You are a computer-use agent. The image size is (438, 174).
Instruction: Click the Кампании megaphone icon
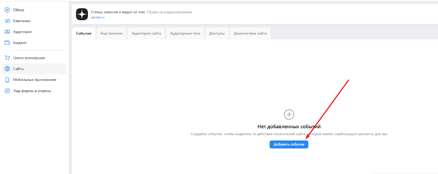click(7, 21)
